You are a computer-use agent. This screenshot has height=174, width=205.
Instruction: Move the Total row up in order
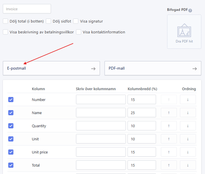point(169,165)
